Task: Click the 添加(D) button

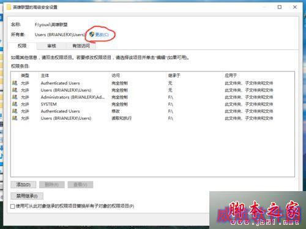Action: pos(23,184)
